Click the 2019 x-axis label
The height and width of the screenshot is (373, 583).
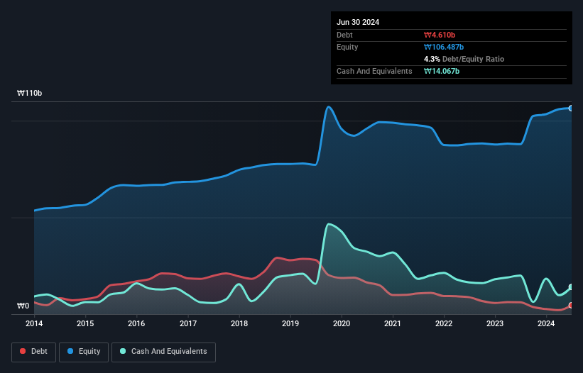click(x=290, y=323)
